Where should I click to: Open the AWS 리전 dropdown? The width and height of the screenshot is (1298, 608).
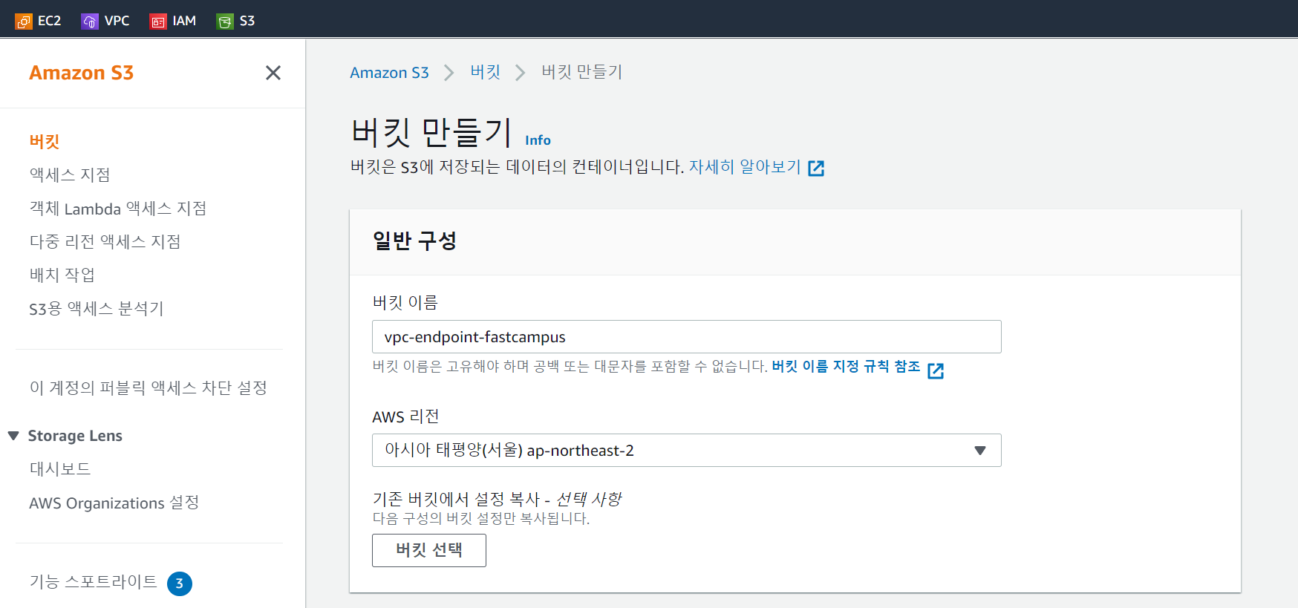(x=687, y=451)
